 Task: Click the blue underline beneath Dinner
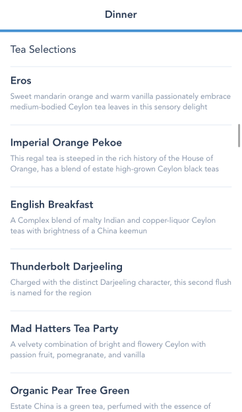click(x=121, y=31)
